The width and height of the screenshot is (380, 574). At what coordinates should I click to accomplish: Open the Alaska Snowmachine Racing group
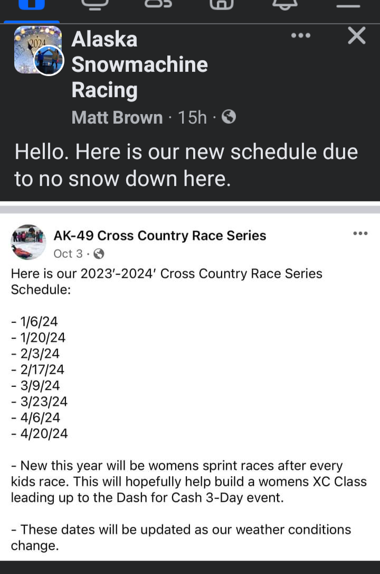tap(139, 64)
